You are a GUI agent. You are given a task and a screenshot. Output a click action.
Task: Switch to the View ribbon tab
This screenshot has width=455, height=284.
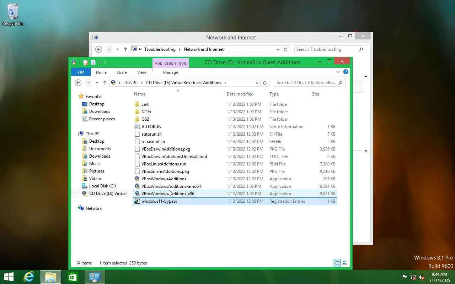point(141,72)
